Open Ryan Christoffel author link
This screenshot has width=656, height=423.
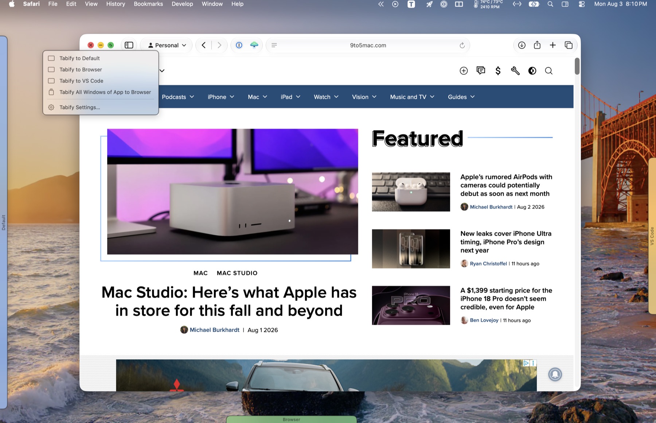tap(488, 264)
